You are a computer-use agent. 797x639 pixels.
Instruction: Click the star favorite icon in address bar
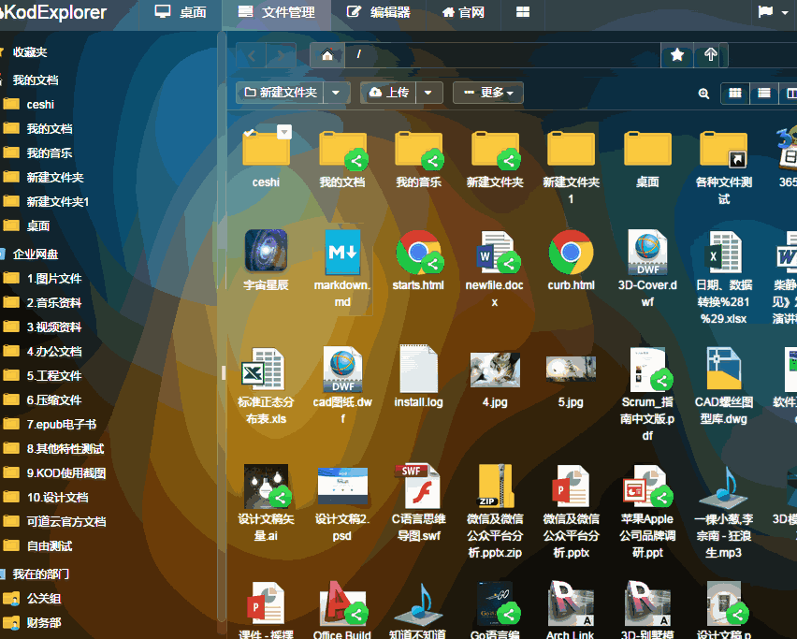(x=677, y=55)
